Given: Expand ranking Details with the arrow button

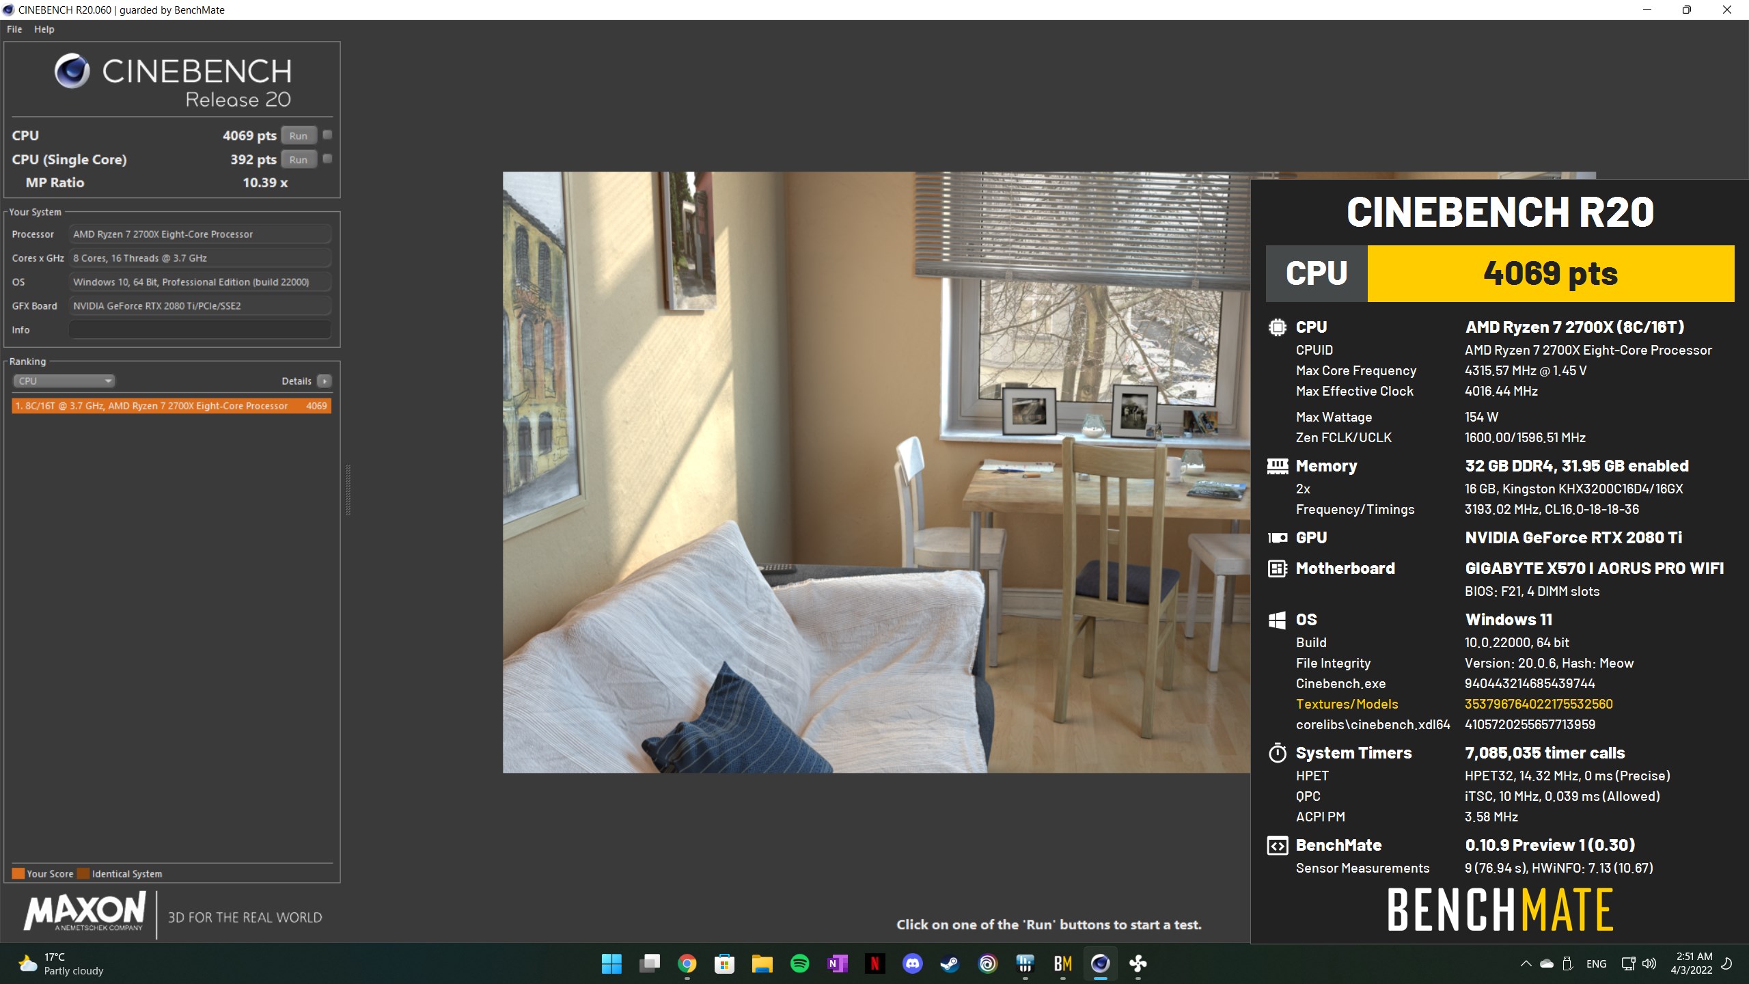Looking at the screenshot, I should (x=325, y=381).
